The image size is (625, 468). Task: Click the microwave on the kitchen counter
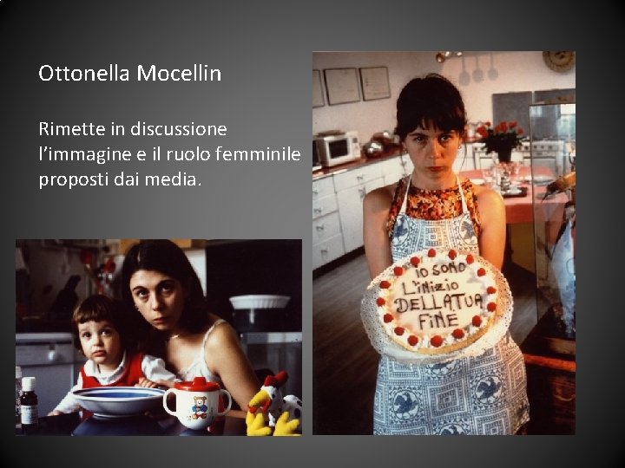tap(337, 148)
